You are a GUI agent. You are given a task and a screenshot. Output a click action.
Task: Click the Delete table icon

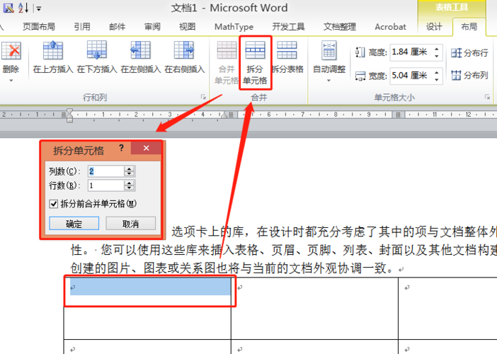coord(11,51)
